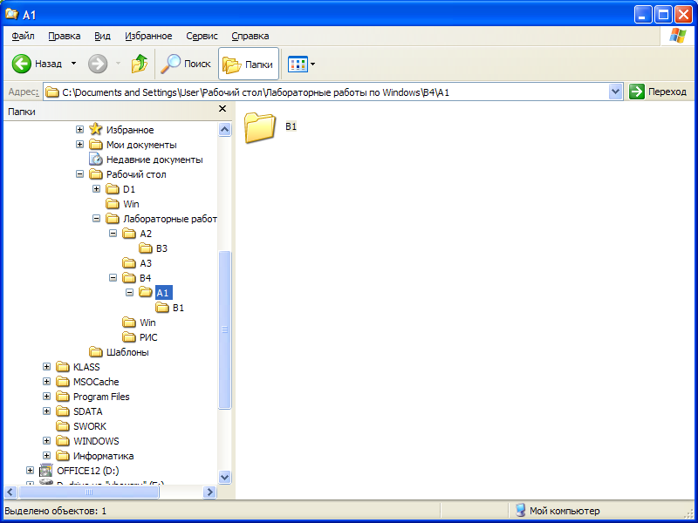Expand the OFFICE12 (D:) drive node
This screenshot has width=698, height=523.
(30, 471)
